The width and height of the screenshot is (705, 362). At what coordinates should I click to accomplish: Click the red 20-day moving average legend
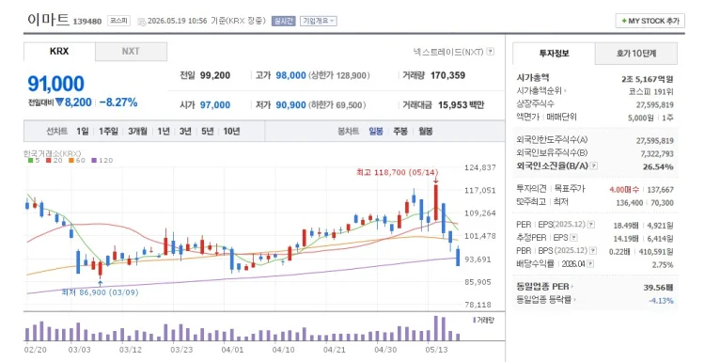pos(54,160)
